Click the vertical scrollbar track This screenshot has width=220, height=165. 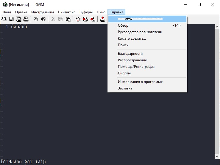click(217, 92)
